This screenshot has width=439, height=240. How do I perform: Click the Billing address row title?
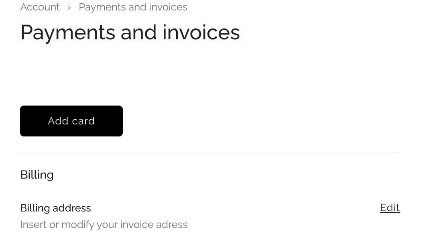click(x=55, y=208)
